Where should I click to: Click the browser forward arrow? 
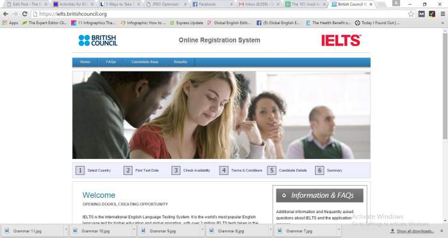(15, 14)
